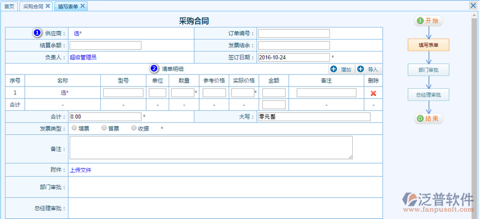The height and width of the screenshot is (219, 480).
Task: Click the 实际价格 input in row 1
Action: coord(243,93)
